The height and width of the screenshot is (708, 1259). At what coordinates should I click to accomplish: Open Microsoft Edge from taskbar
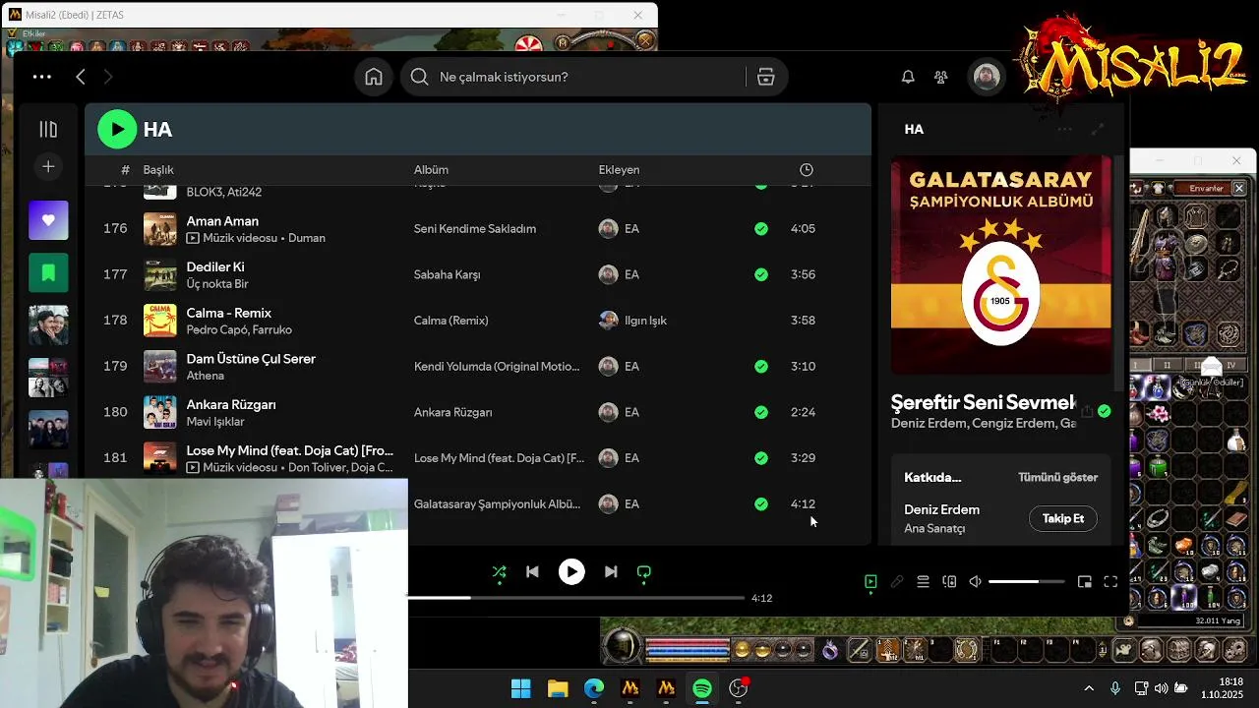pyautogui.click(x=594, y=688)
